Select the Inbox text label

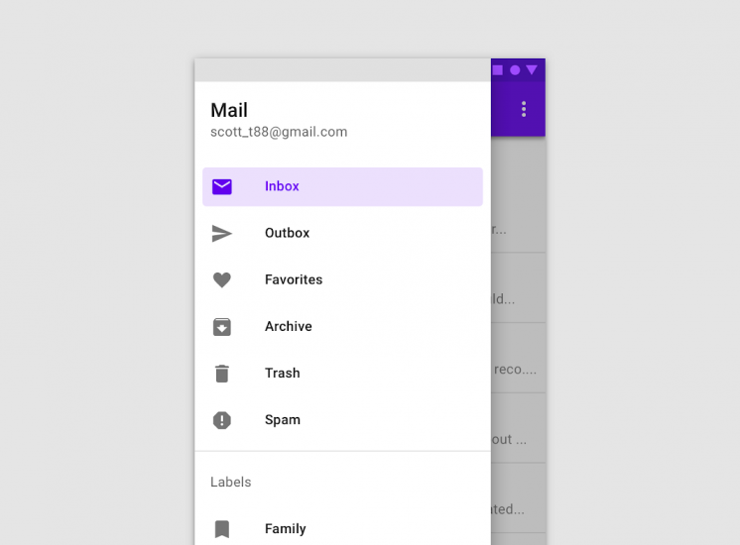(x=282, y=186)
